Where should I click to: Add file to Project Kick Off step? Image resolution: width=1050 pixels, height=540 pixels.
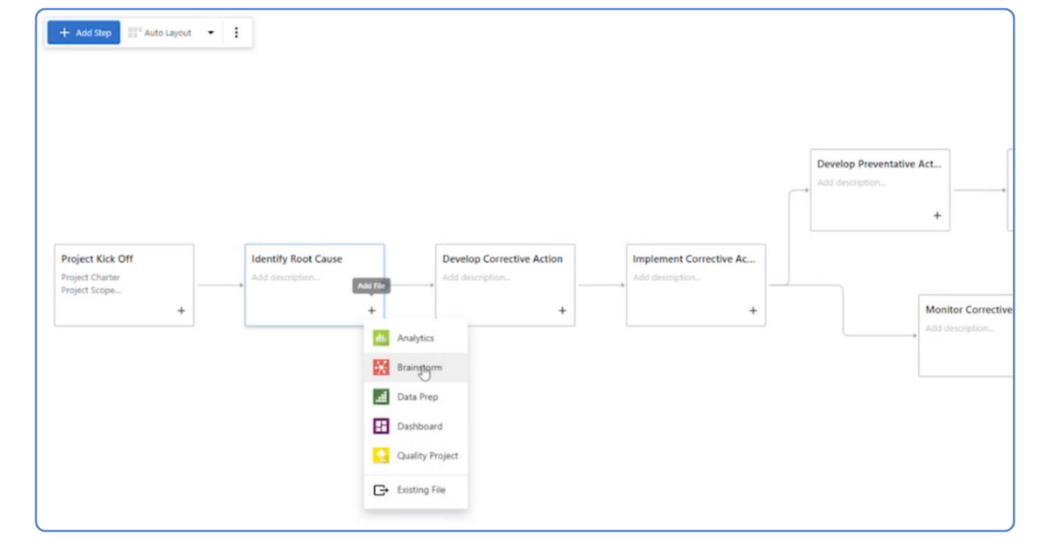[181, 311]
